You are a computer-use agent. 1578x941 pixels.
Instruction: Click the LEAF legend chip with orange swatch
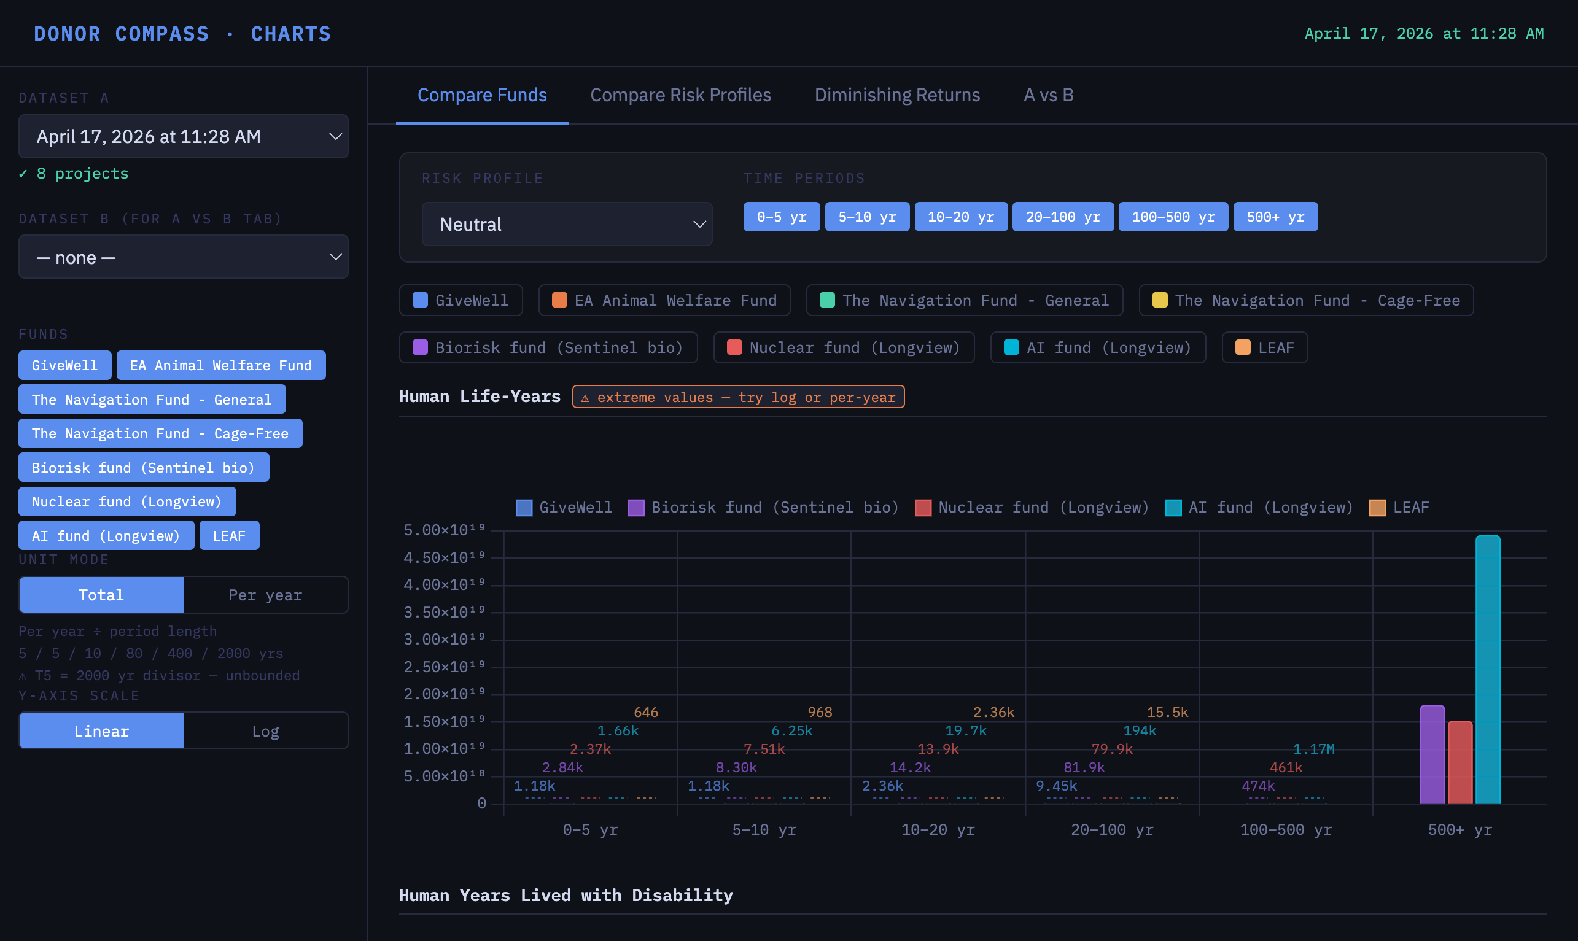point(1265,347)
